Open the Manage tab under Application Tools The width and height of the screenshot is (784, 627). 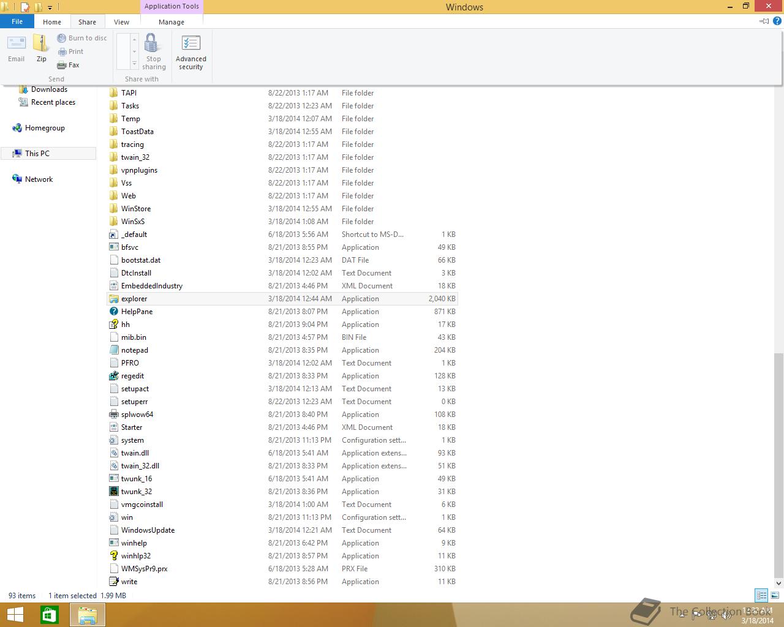(x=171, y=22)
